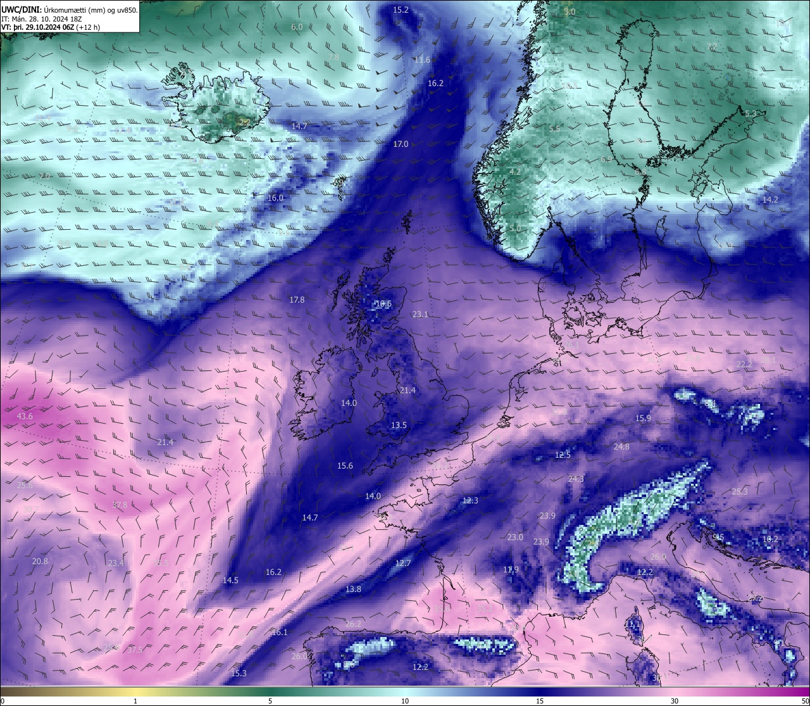This screenshot has height=706, width=810.
Task: Click the 10 tick on color scale
Action: pyautogui.click(x=405, y=701)
